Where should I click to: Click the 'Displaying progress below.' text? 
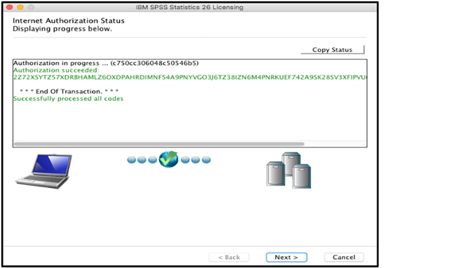pyautogui.click(x=62, y=29)
